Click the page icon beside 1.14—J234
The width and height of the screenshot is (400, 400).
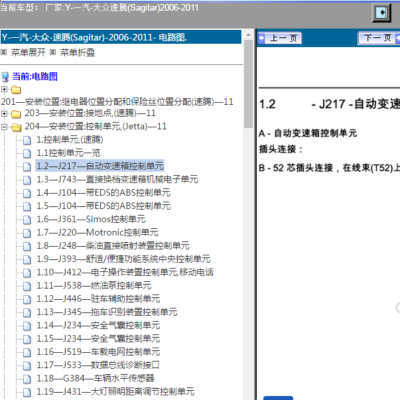pyautogui.click(x=27, y=326)
